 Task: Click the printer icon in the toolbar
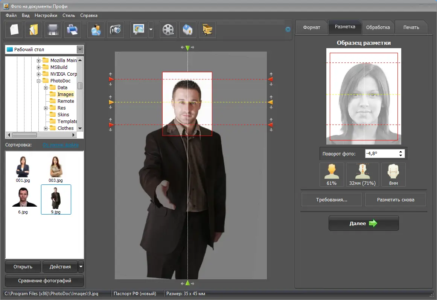73,30
